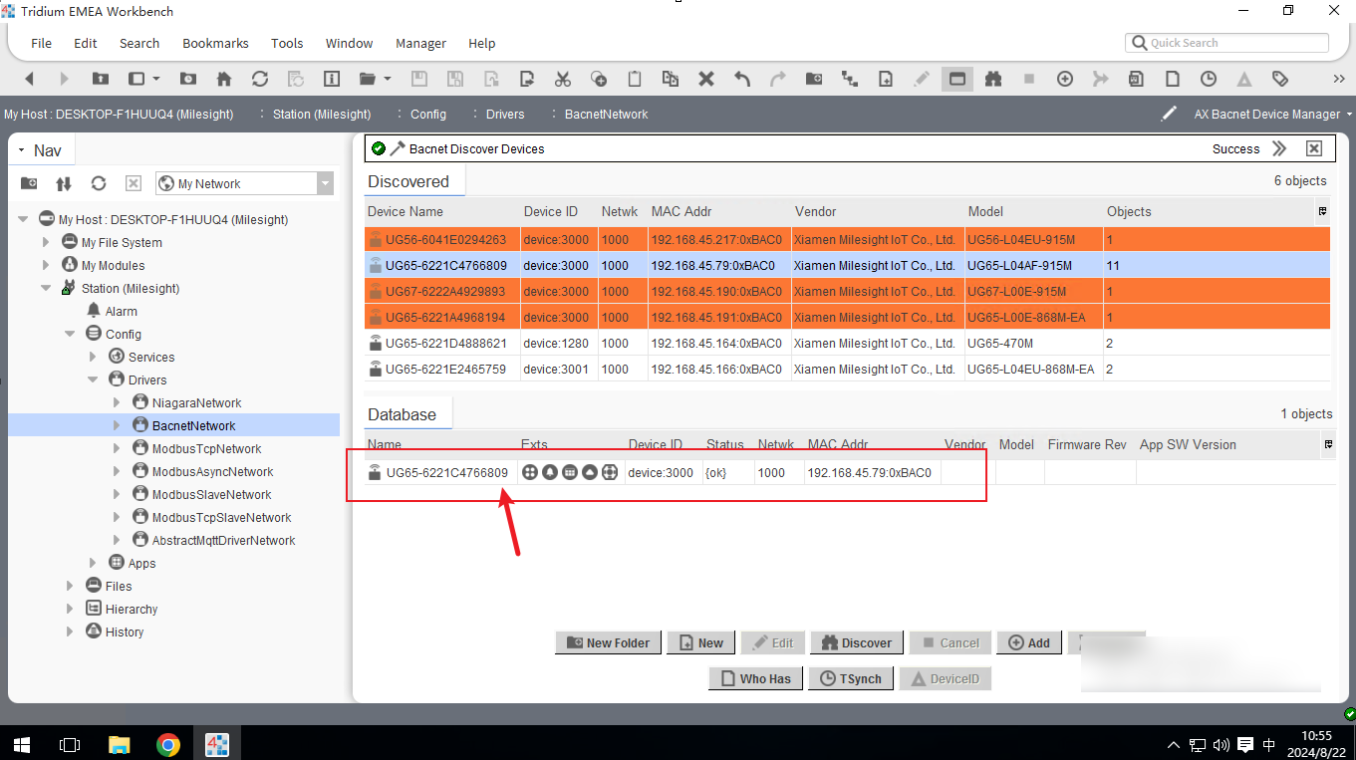The width and height of the screenshot is (1356, 760).
Task: Open Bacnet Discover Devices job details chevrons
Action: coord(1280,148)
